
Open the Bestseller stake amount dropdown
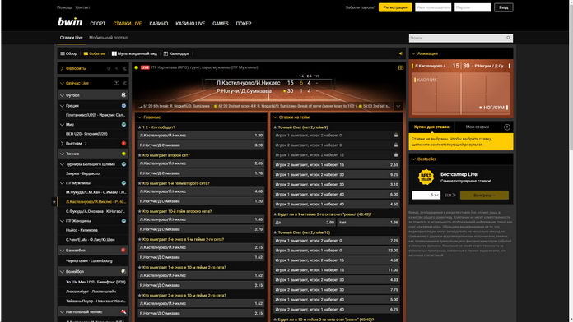tap(426, 195)
